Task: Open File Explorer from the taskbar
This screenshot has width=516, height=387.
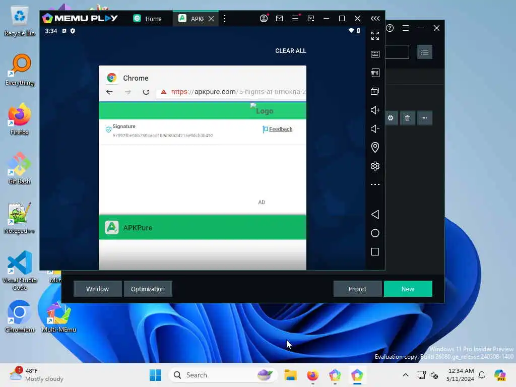Action: pos(291,375)
